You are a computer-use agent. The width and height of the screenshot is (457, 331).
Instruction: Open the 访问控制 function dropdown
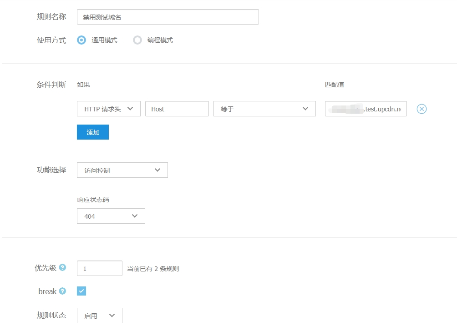pyautogui.click(x=122, y=171)
